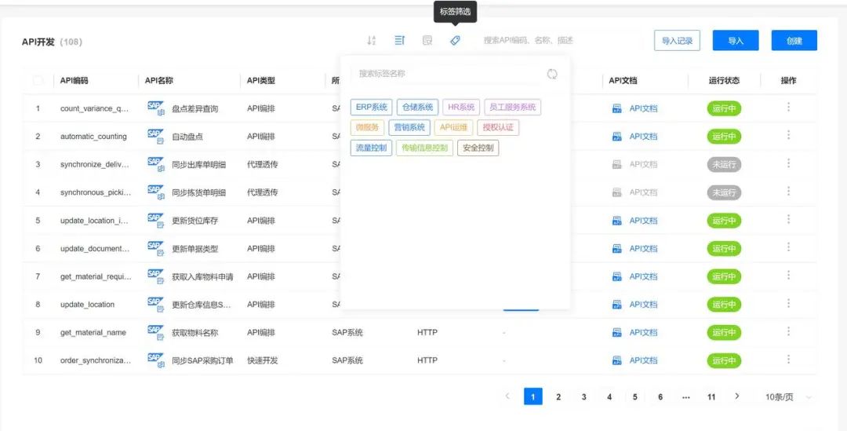The image size is (847, 431).
Task: Open API文档 link for count_variance_q row
Action: click(x=643, y=108)
